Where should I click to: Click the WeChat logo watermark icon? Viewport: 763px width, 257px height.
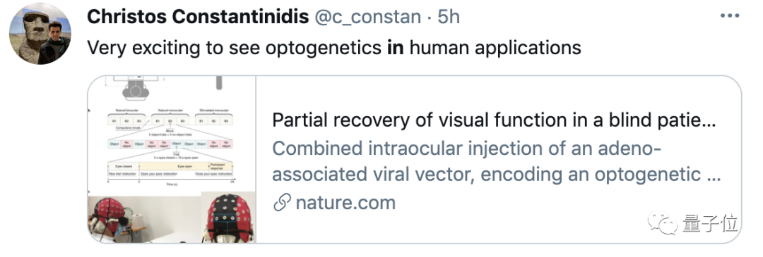tap(663, 222)
